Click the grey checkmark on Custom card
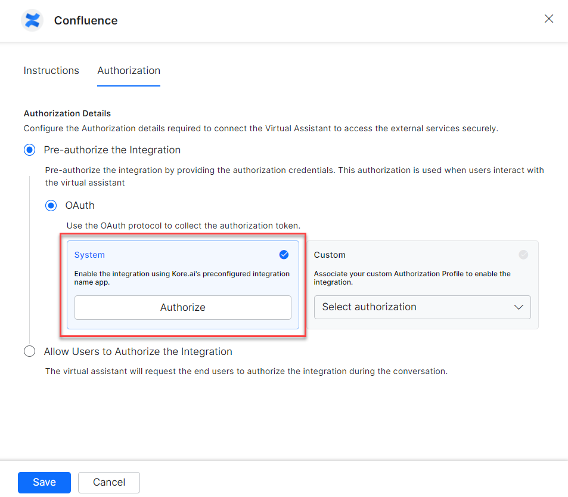Screen dimensions: 568x497 coord(523,255)
